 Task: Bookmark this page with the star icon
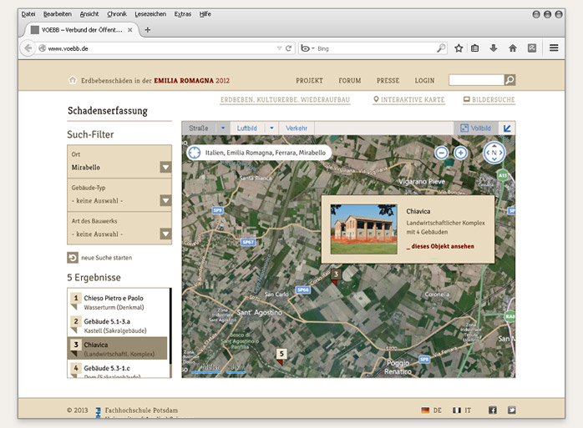tap(459, 48)
